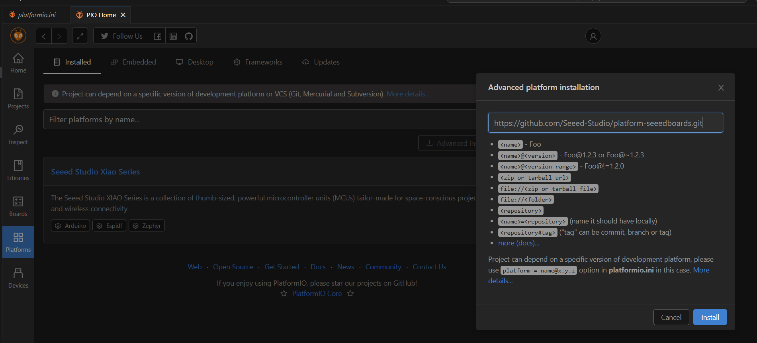Viewport: 757px width, 343px height.
Task: Open Boards in the sidebar
Action: coord(18,206)
